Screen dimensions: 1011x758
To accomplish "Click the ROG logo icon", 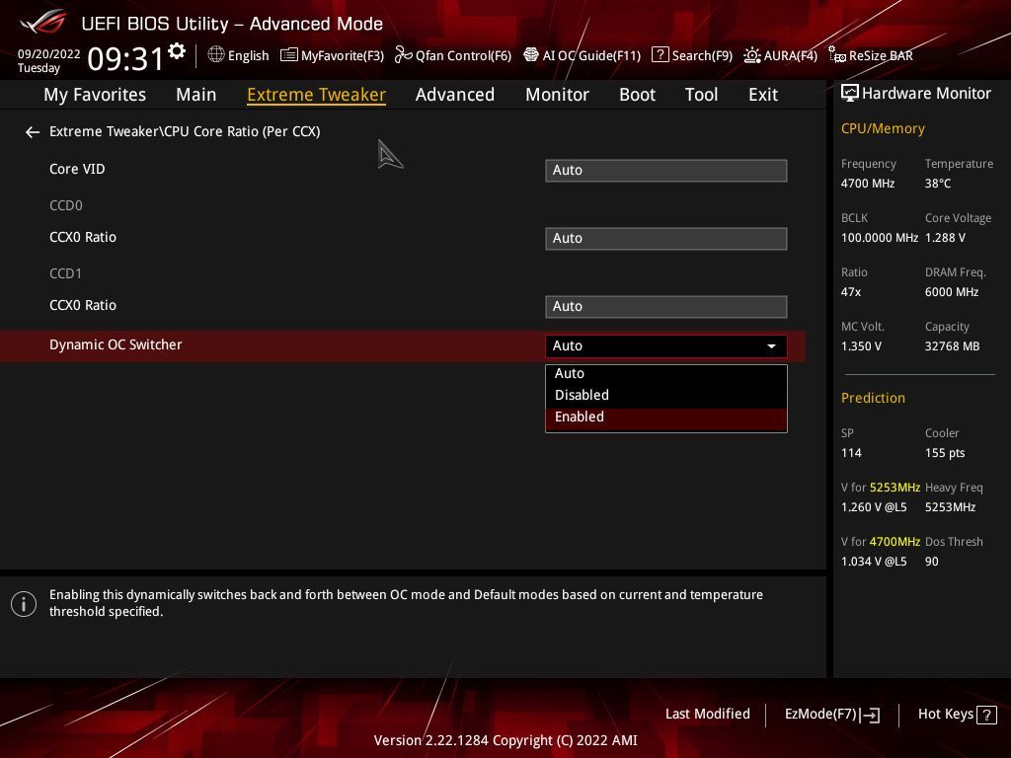I will click(x=42, y=23).
